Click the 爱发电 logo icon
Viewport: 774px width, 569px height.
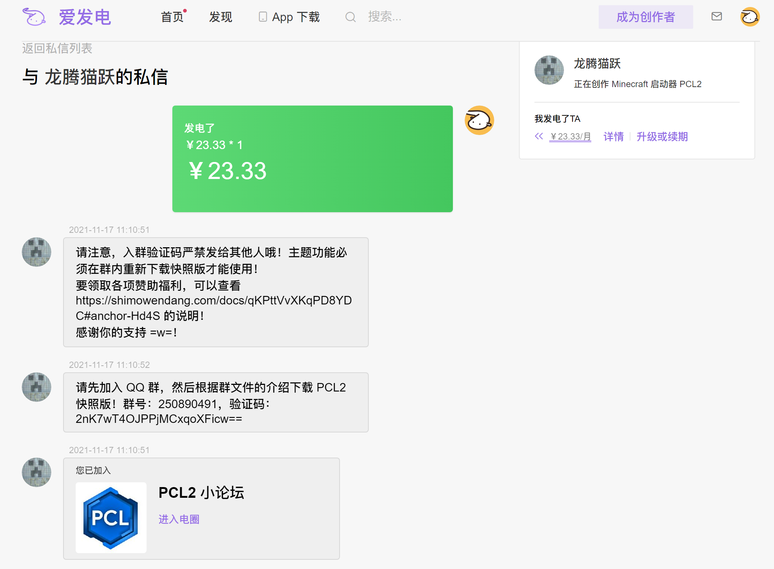pos(34,17)
